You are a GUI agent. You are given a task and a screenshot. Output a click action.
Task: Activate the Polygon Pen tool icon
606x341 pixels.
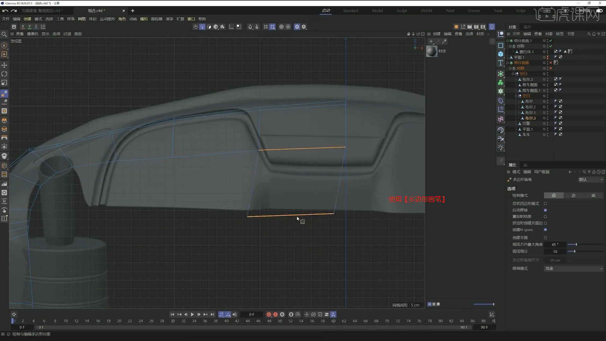4,93
